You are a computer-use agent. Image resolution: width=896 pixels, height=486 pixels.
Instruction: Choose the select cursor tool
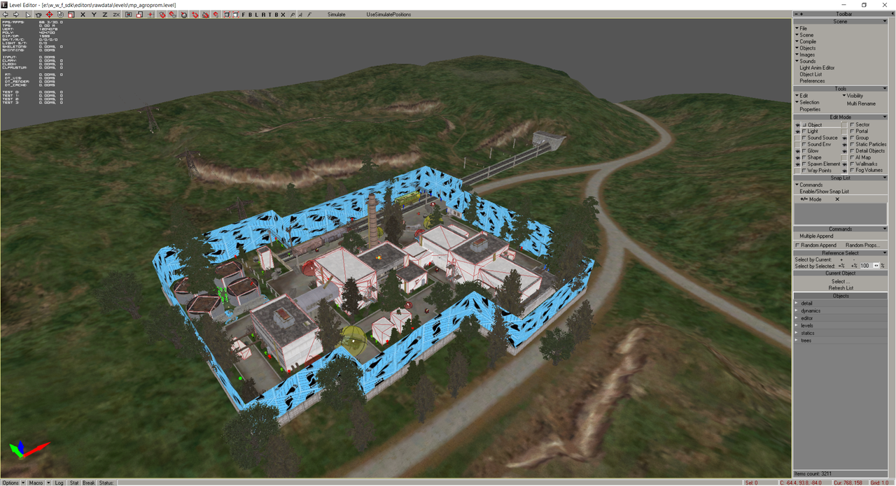click(29, 14)
